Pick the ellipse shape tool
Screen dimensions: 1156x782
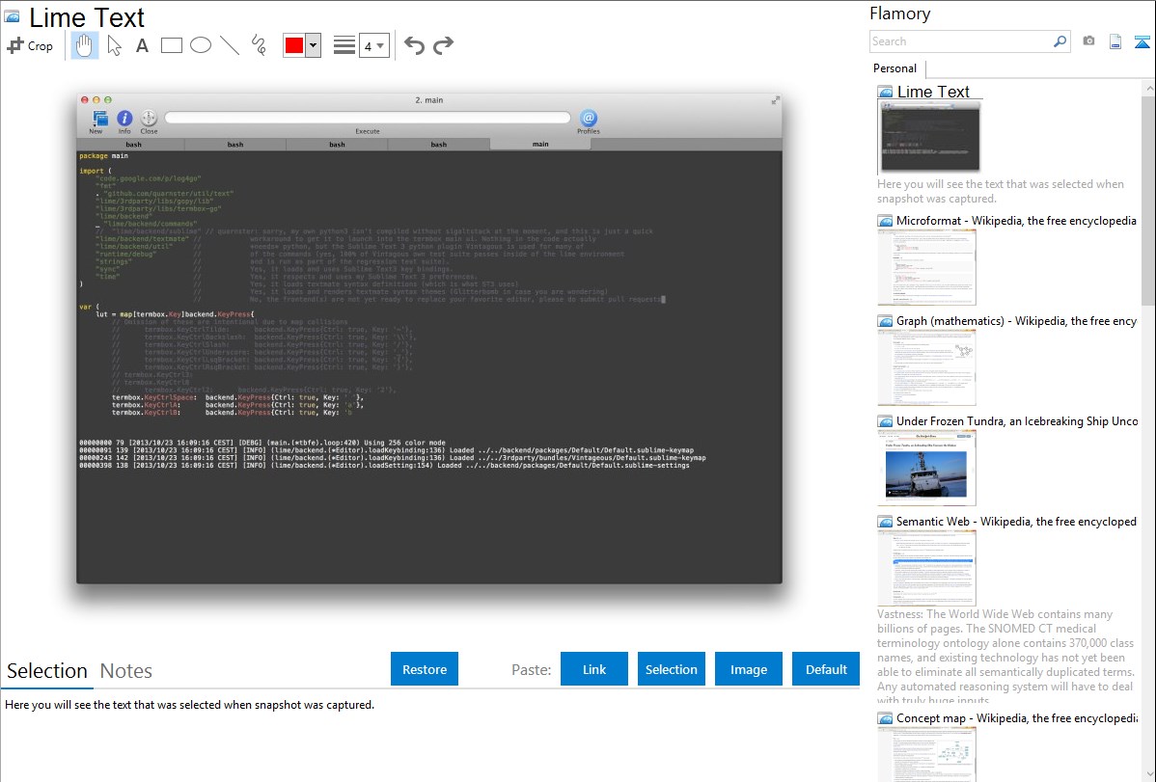[x=201, y=45]
